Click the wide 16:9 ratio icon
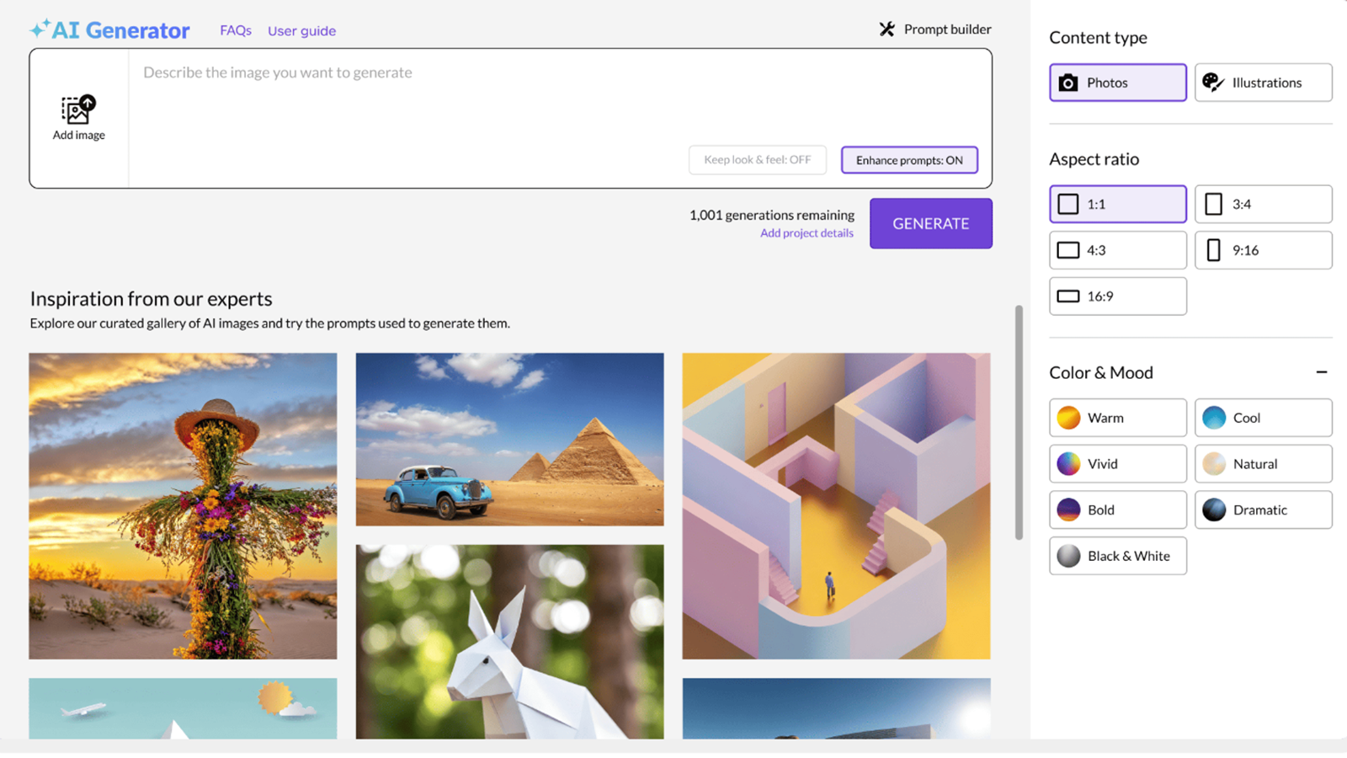 point(1068,296)
